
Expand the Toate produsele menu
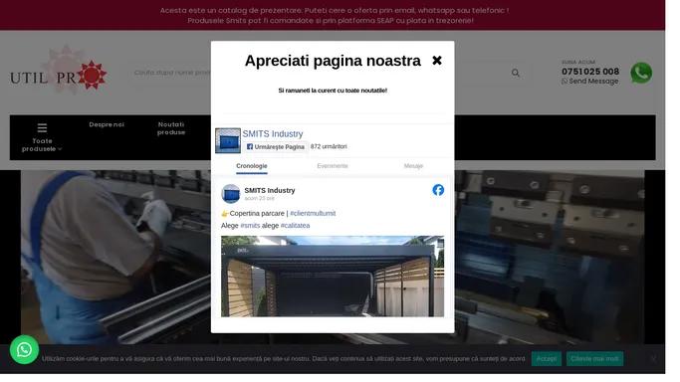[x=42, y=137]
